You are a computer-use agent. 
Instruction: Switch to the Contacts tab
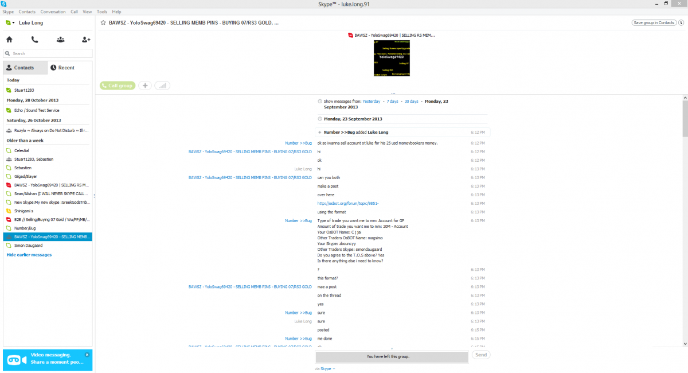(24, 68)
